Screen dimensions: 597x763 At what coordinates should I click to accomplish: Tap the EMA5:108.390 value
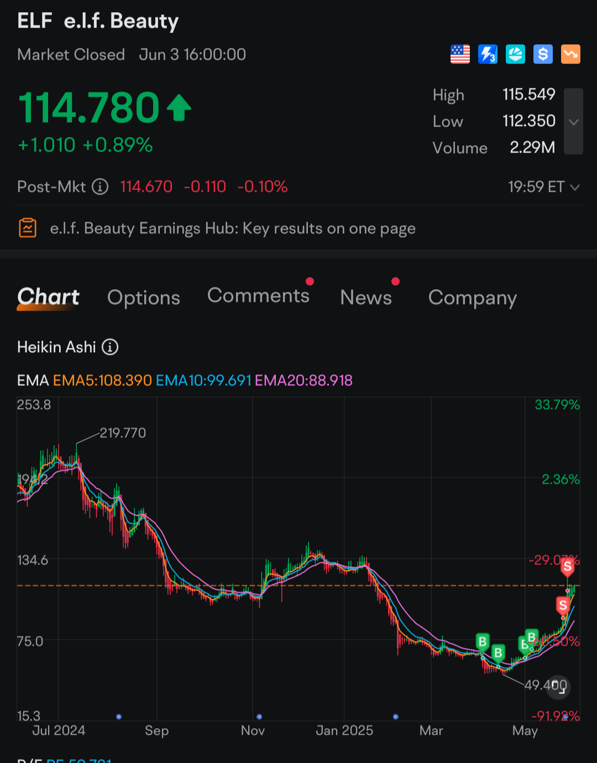[x=102, y=380]
